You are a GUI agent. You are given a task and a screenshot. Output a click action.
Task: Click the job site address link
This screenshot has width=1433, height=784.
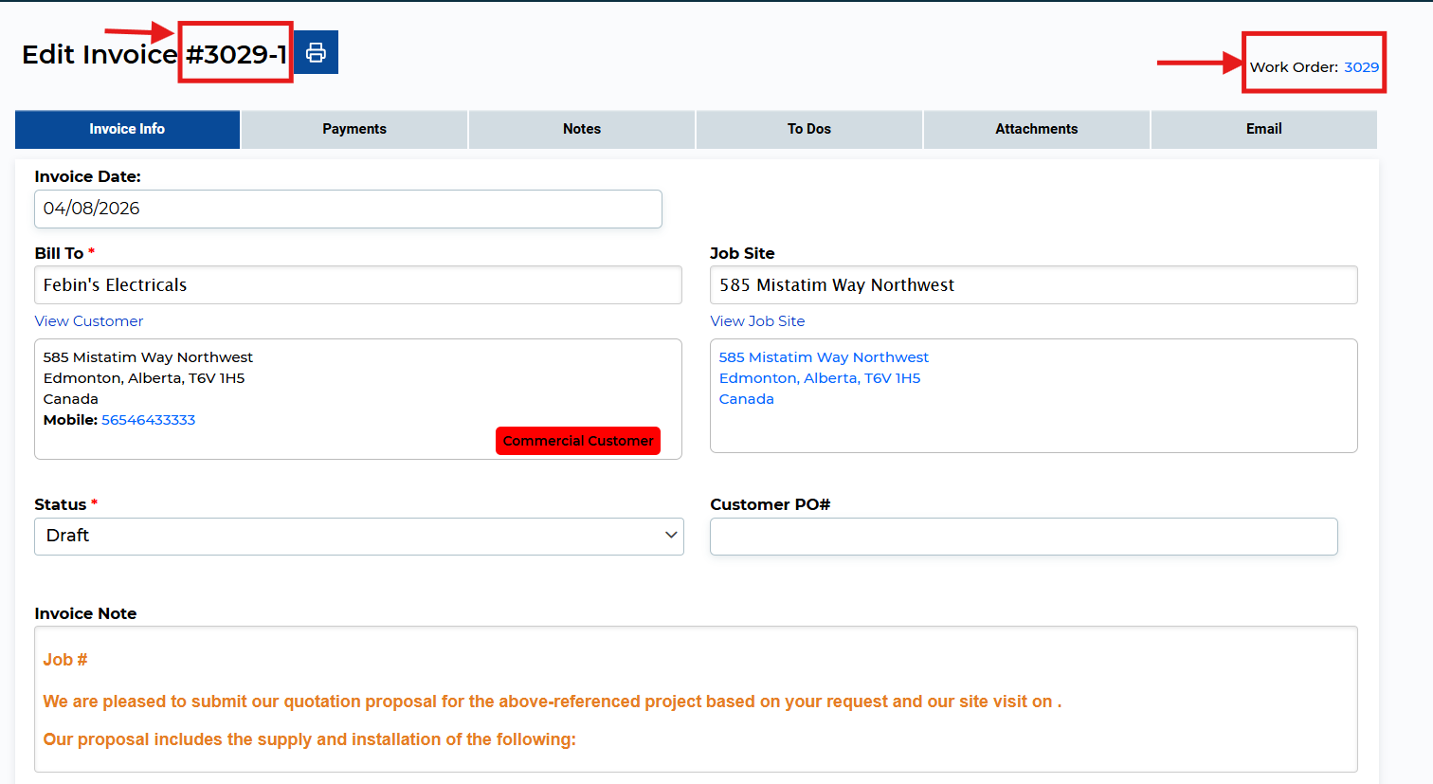[x=823, y=377]
